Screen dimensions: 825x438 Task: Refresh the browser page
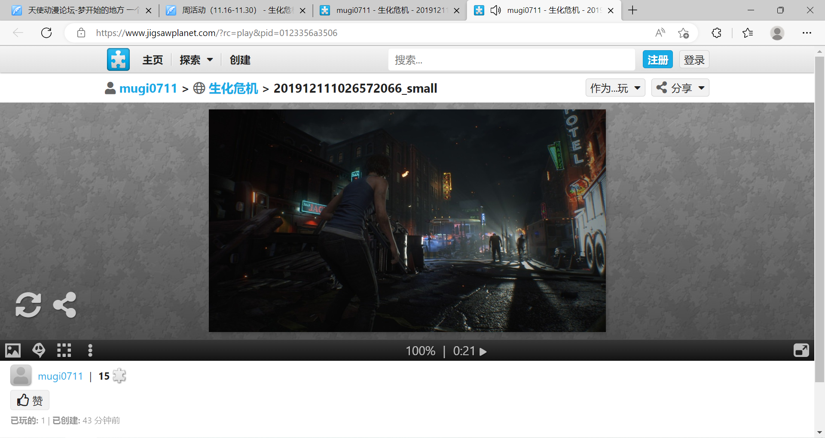[x=46, y=33]
